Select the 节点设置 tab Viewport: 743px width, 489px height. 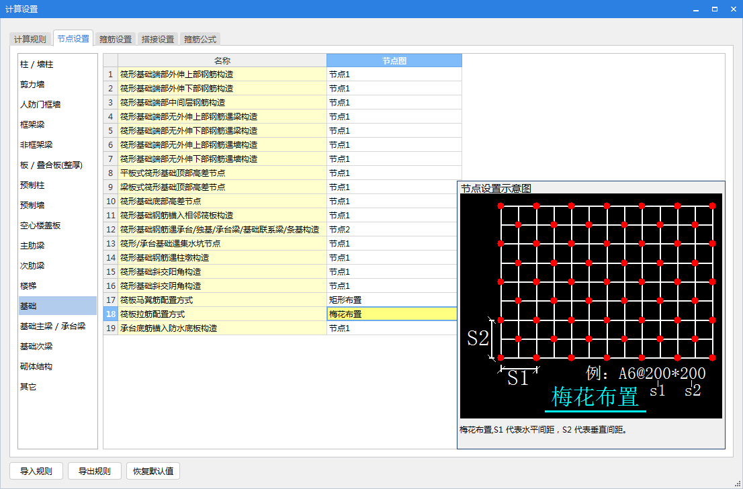(x=73, y=39)
